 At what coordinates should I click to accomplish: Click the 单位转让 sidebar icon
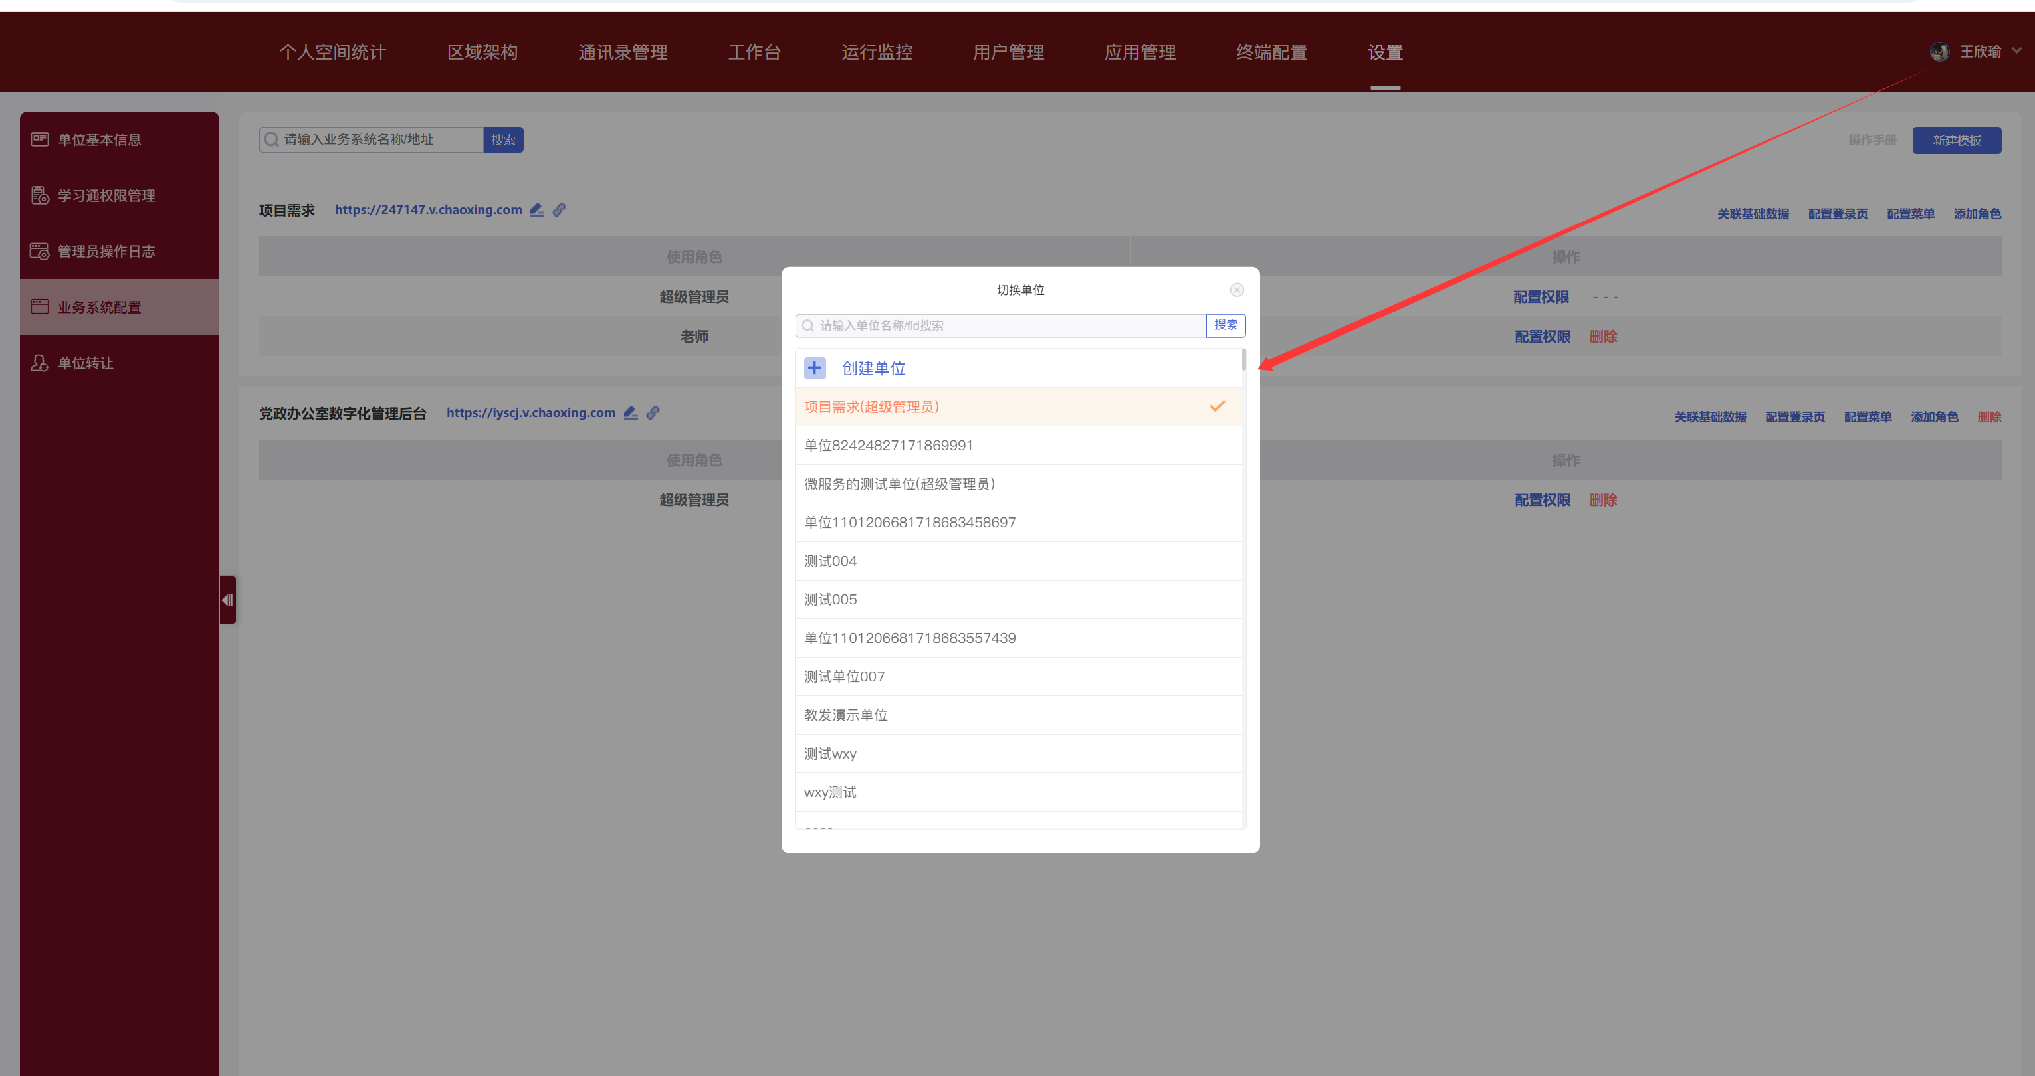(39, 363)
